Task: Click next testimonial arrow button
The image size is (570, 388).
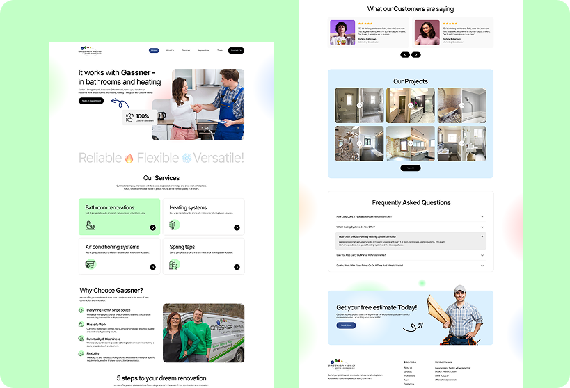Action: (x=416, y=54)
